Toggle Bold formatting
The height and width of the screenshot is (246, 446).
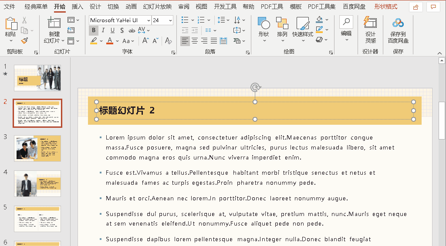[94, 30]
